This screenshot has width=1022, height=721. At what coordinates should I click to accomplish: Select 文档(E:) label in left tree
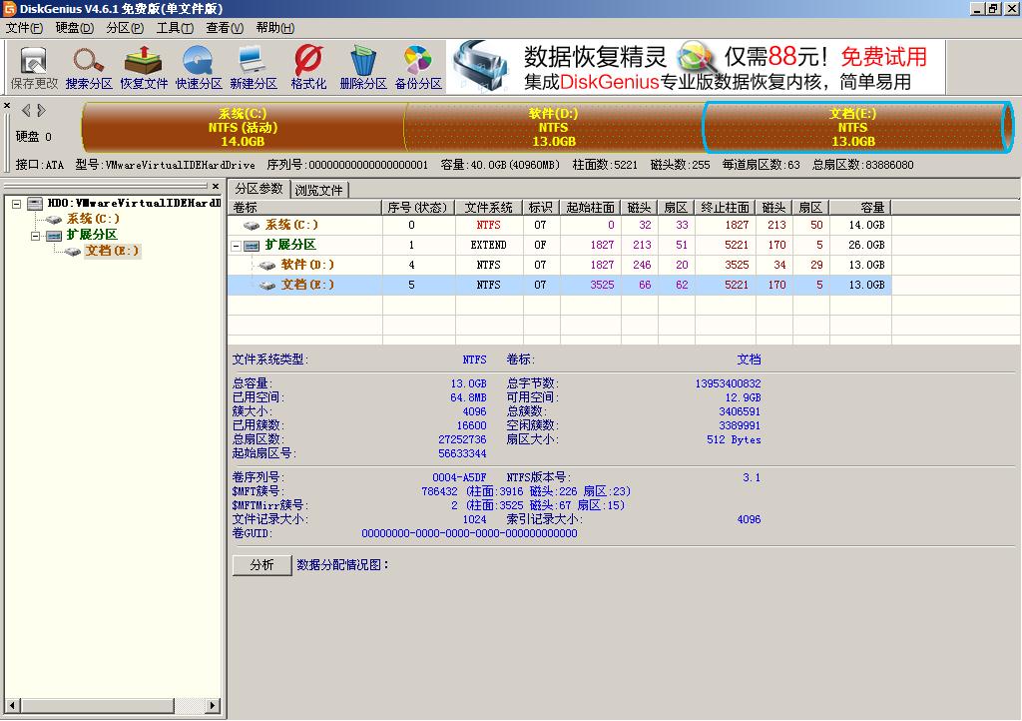point(112,251)
